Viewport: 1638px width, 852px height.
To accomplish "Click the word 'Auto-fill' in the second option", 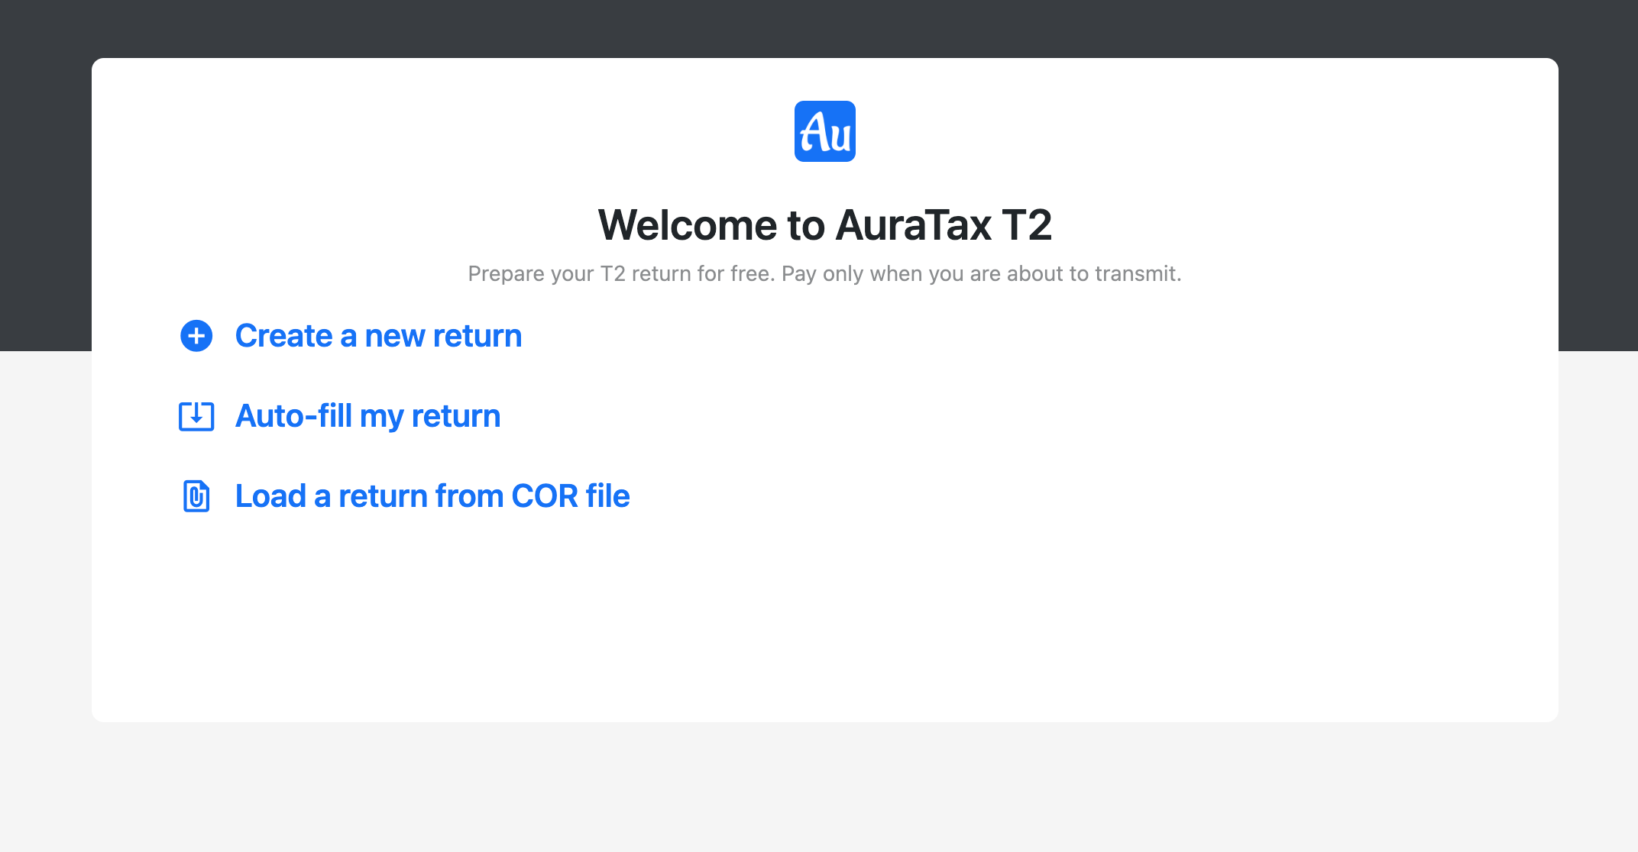I will (x=293, y=416).
